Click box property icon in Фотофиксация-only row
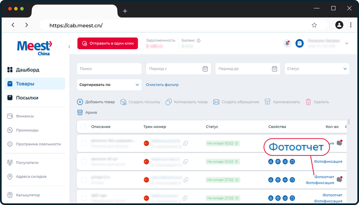 point(278,162)
